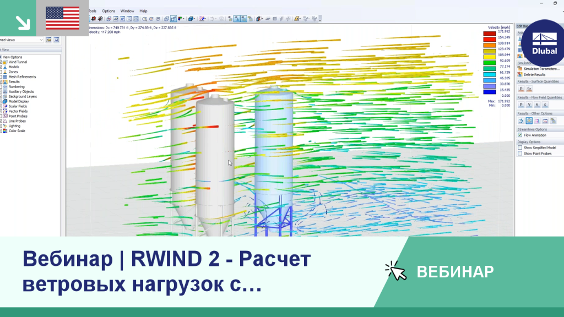
Task: Enable Show Point Probes checkbox
Action: tap(520, 154)
